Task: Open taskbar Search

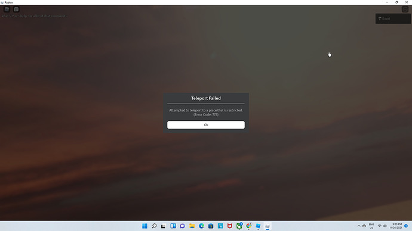Action: click(x=154, y=226)
